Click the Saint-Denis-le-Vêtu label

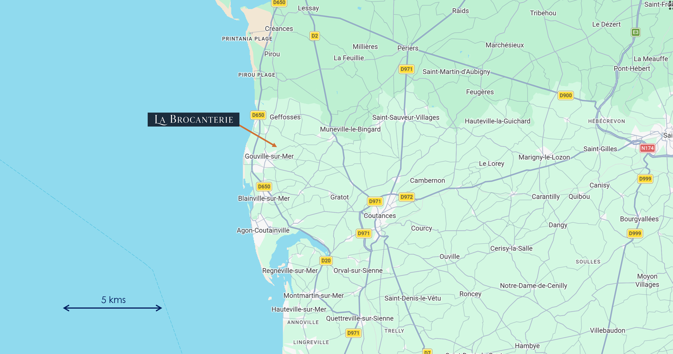[413, 298]
